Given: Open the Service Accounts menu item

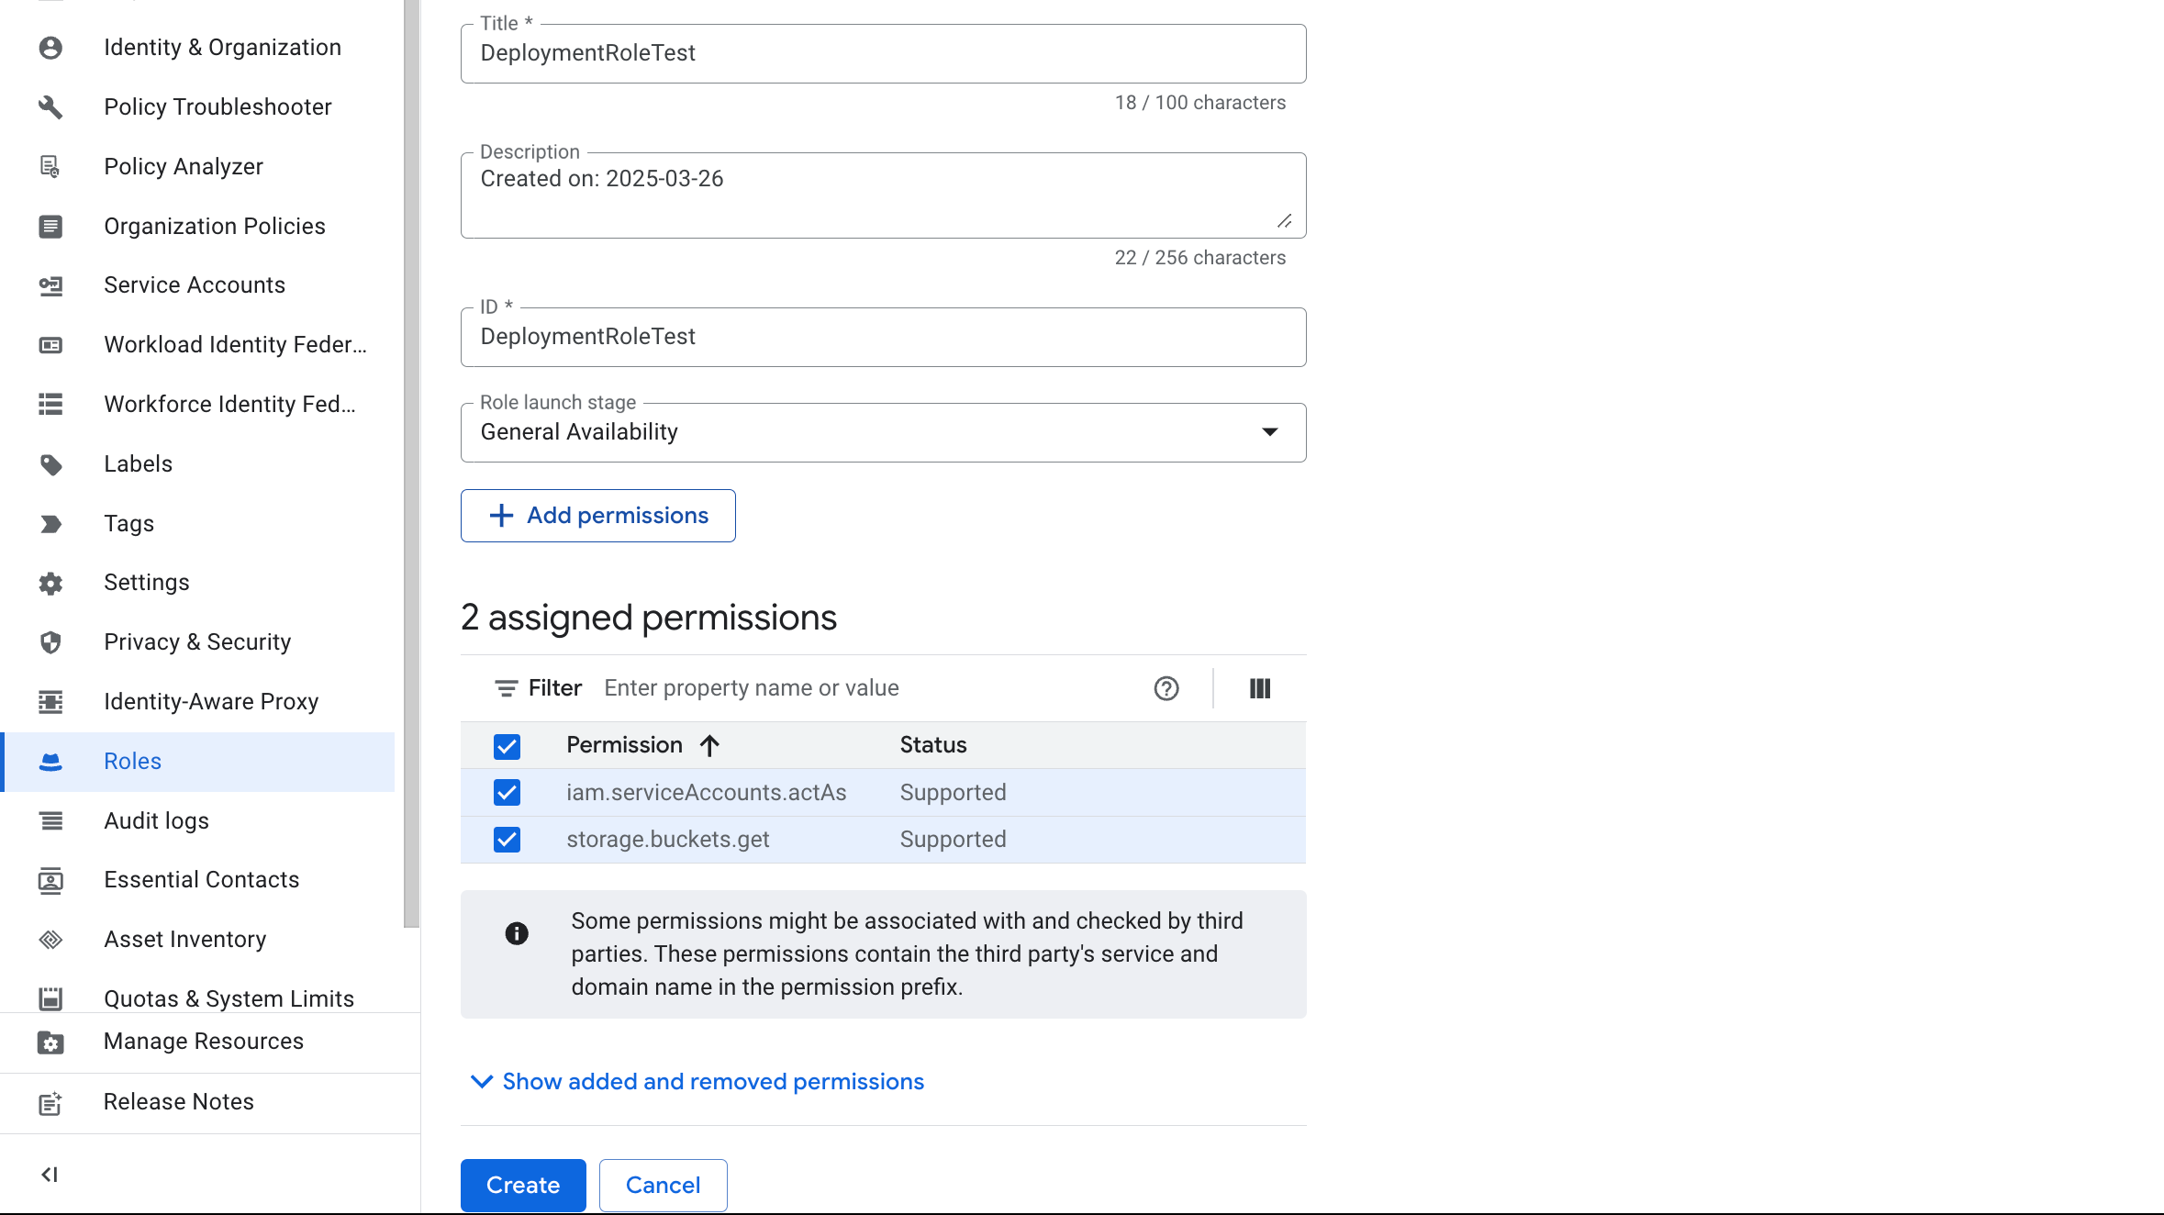Looking at the screenshot, I should [x=195, y=285].
